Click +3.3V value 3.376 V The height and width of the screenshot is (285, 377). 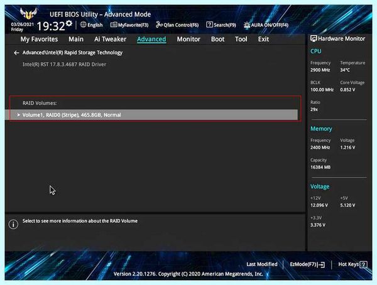coord(318,225)
